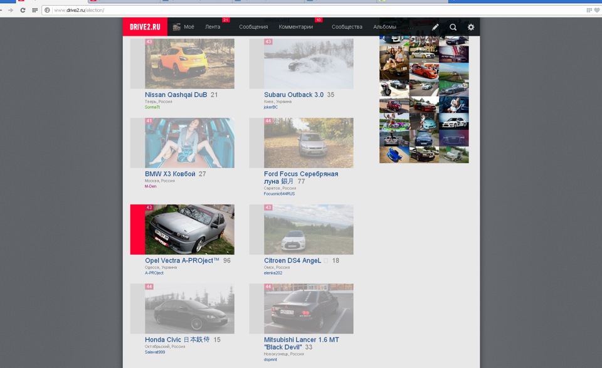This screenshot has width=602, height=368.
Task: Click the 44 badge on the Ford Focus photo
Action: coord(268,120)
